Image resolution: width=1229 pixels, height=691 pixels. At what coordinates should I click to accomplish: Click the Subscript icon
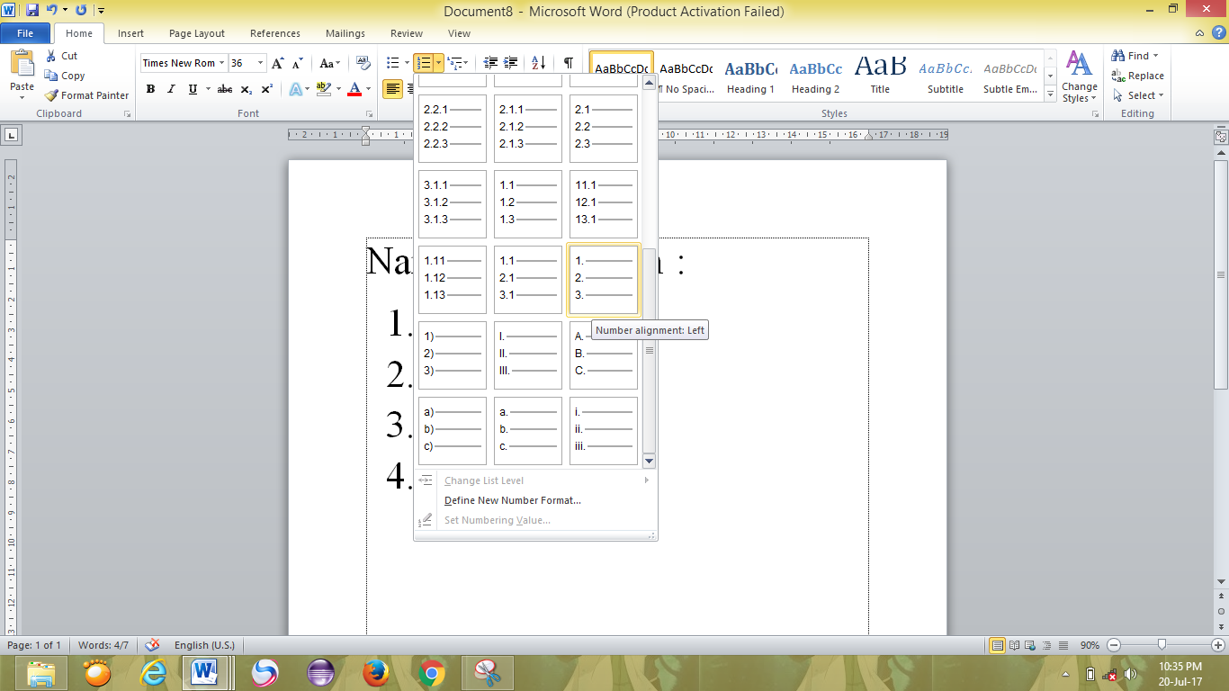click(x=245, y=89)
